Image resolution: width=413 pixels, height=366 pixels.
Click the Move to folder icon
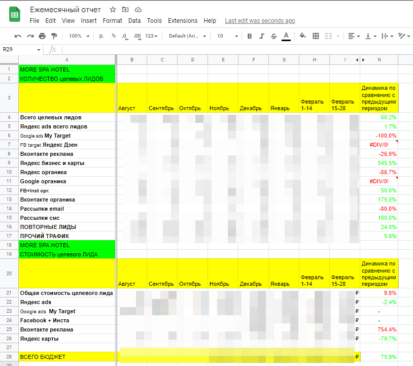pos(125,10)
